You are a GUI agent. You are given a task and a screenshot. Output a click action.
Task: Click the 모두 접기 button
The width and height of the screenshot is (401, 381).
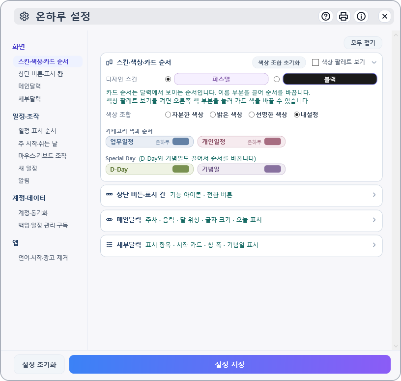[363, 43]
